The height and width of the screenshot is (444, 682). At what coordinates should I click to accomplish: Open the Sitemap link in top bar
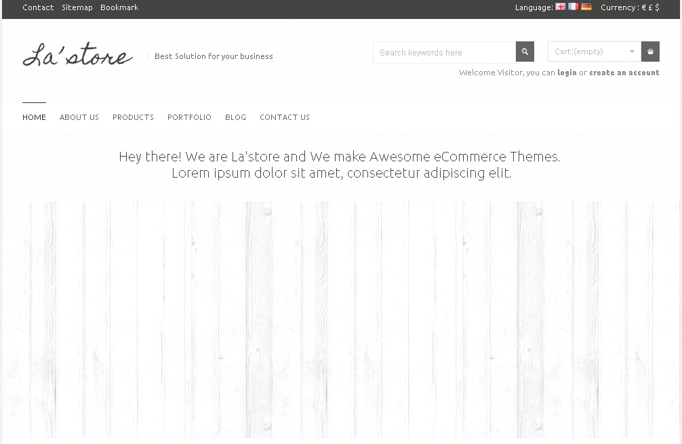click(77, 7)
